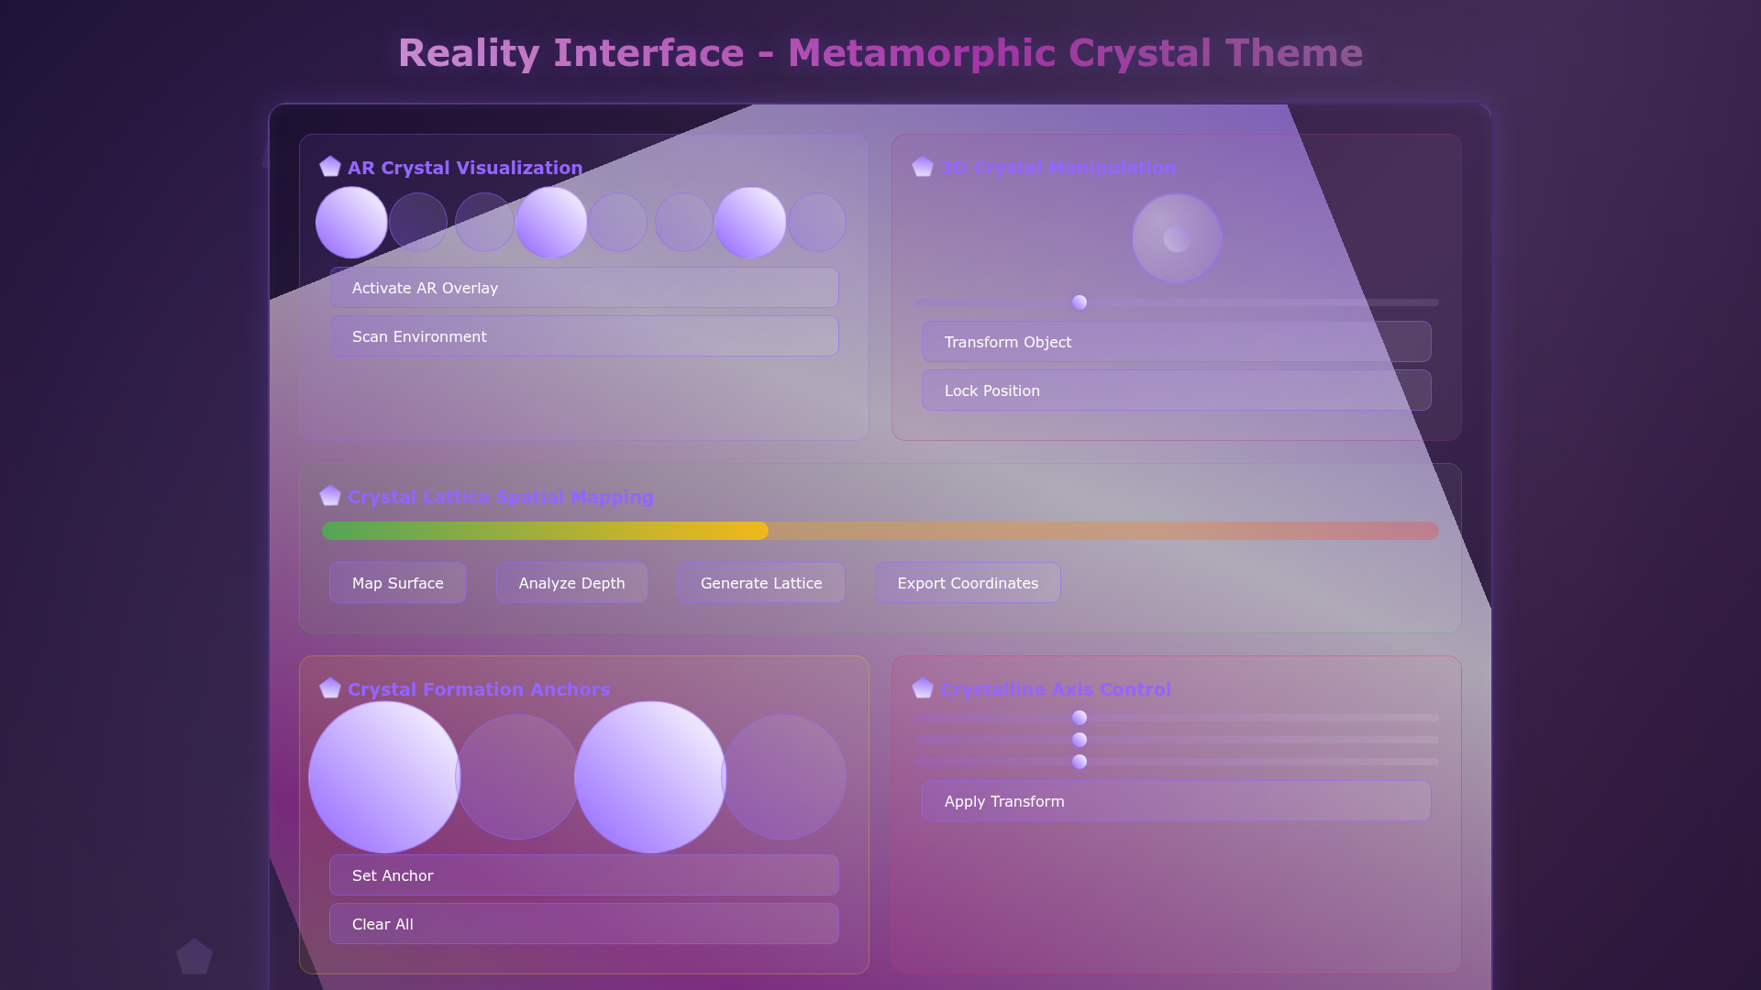Click the Lock Position button

[1176, 390]
